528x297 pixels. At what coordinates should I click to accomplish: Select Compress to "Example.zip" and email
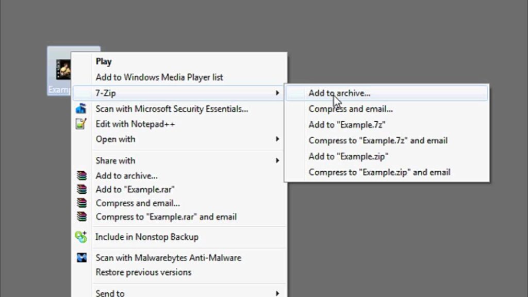[387, 172]
